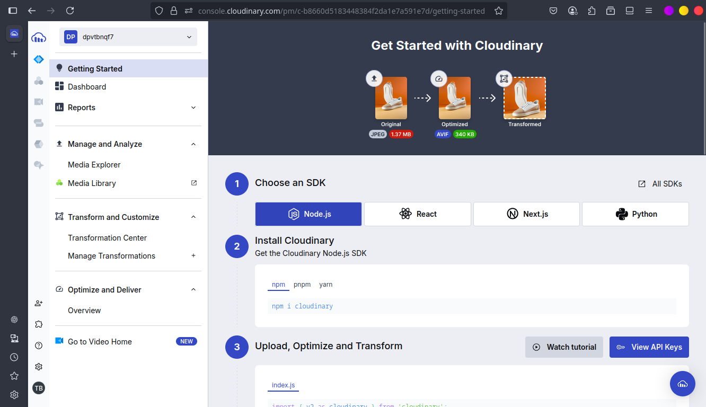
Task: Select the Next.js SDK option
Action: tap(526, 214)
